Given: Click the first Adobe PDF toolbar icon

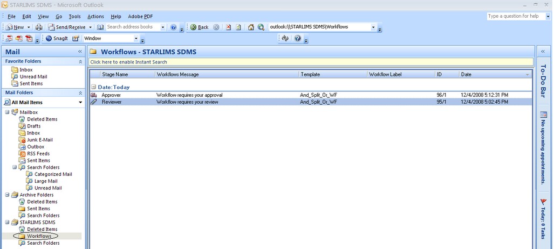Looking at the screenshot, I should 9,38.
